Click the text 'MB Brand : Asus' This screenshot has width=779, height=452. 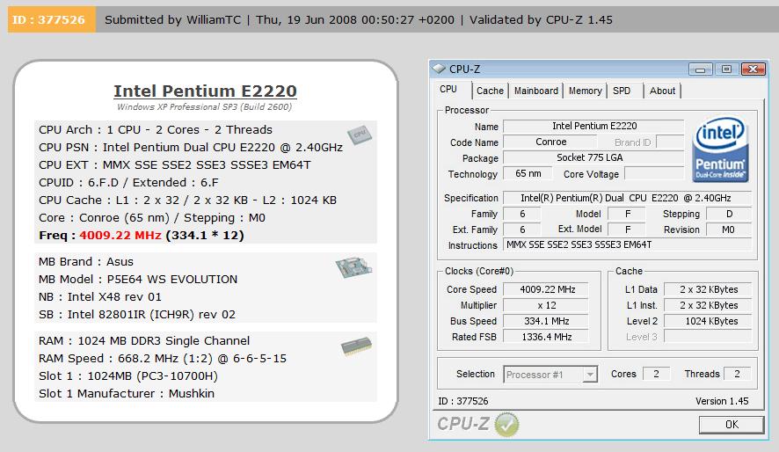[x=86, y=262]
